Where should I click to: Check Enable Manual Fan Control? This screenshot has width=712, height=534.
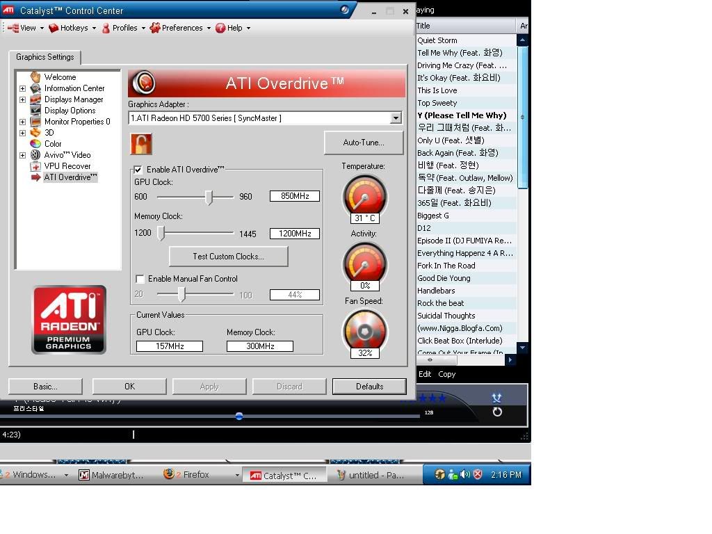point(140,279)
